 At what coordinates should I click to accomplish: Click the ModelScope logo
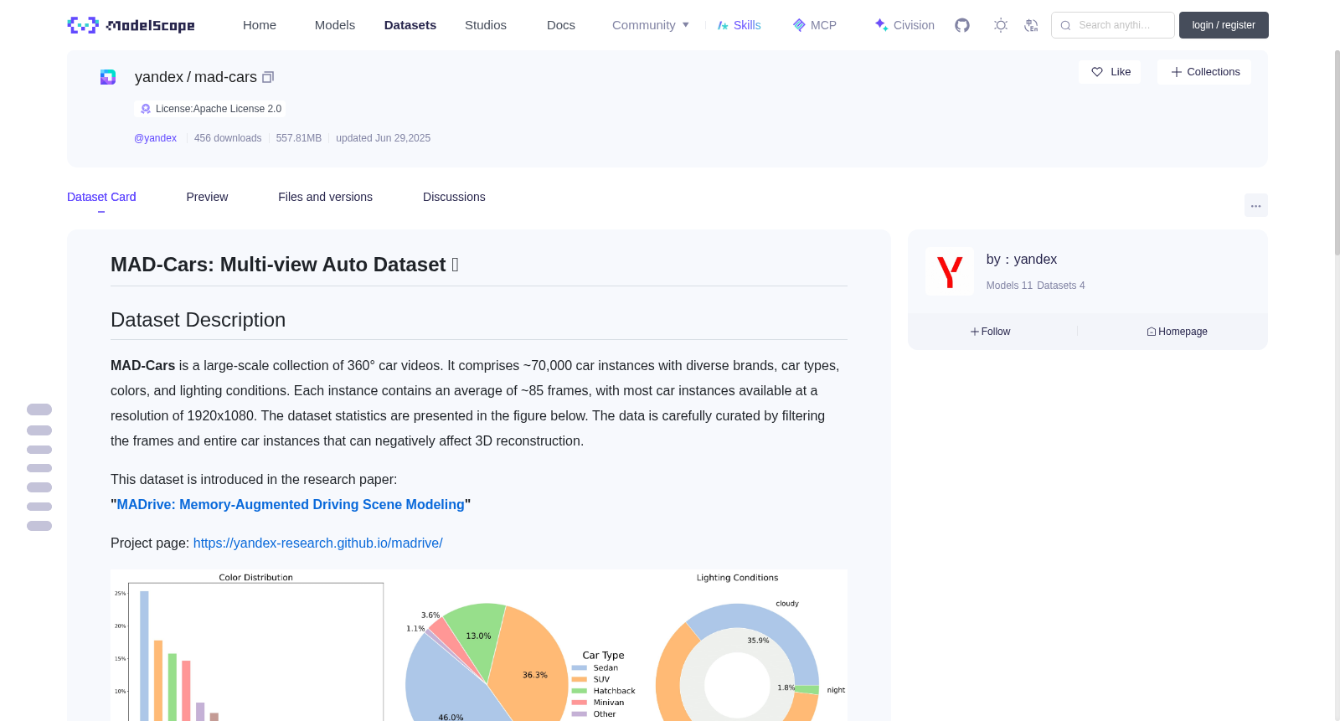(131, 25)
